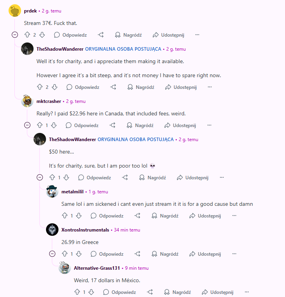Open prdek's profile avatar
Image resolution: width=285 pixels, height=297 pixels.
pyautogui.click(x=15, y=11)
